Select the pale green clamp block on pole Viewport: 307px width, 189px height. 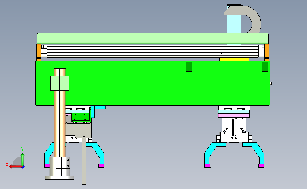(x=60, y=83)
